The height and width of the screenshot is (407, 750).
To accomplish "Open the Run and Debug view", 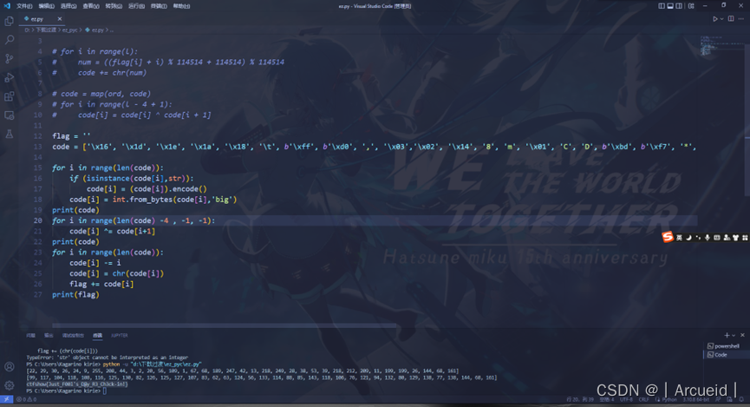I will pos(9,77).
